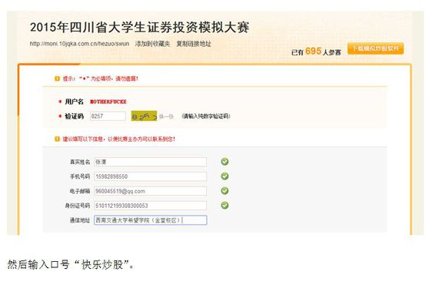Click green checkmark beside 电子邮箱
This screenshot has width=446, height=285.
tap(225, 191)
